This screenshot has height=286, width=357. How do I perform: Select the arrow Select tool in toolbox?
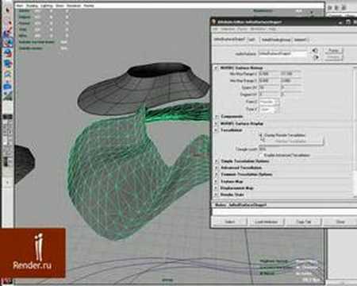(x=7, y=10)
